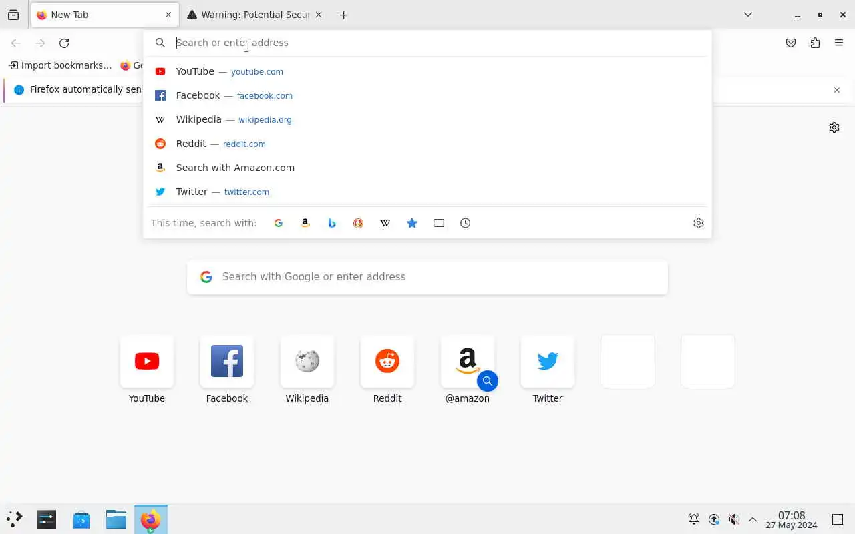Search open tabs using the tabs icon

click(x=439, y=223)
